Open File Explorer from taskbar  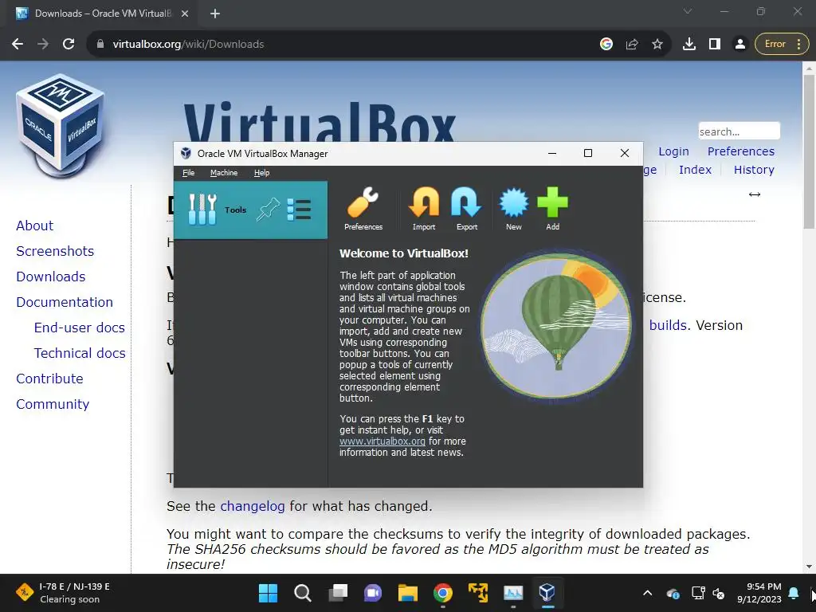(408, 593)
